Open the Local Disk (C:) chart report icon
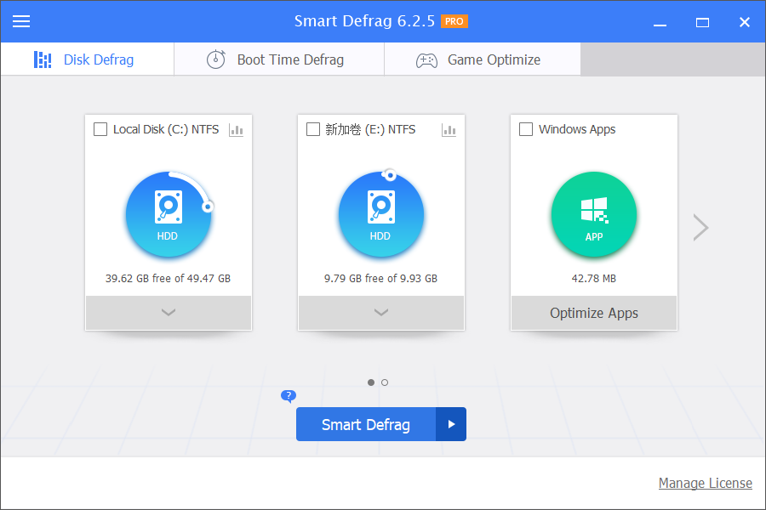Image resolution: width=766 pixels, height=510 pixels. 236,130
